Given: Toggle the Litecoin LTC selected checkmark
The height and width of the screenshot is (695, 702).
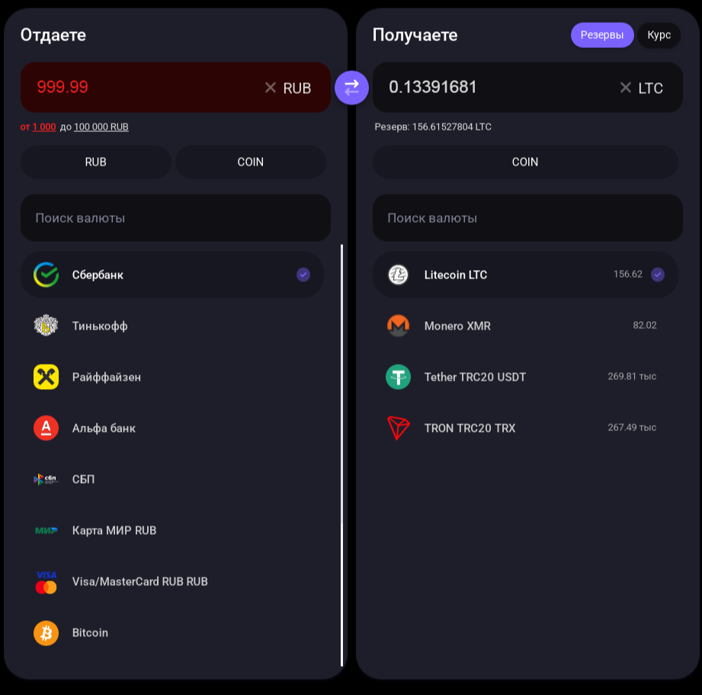Looking at the screenshot, I should (x=657, y=274).
